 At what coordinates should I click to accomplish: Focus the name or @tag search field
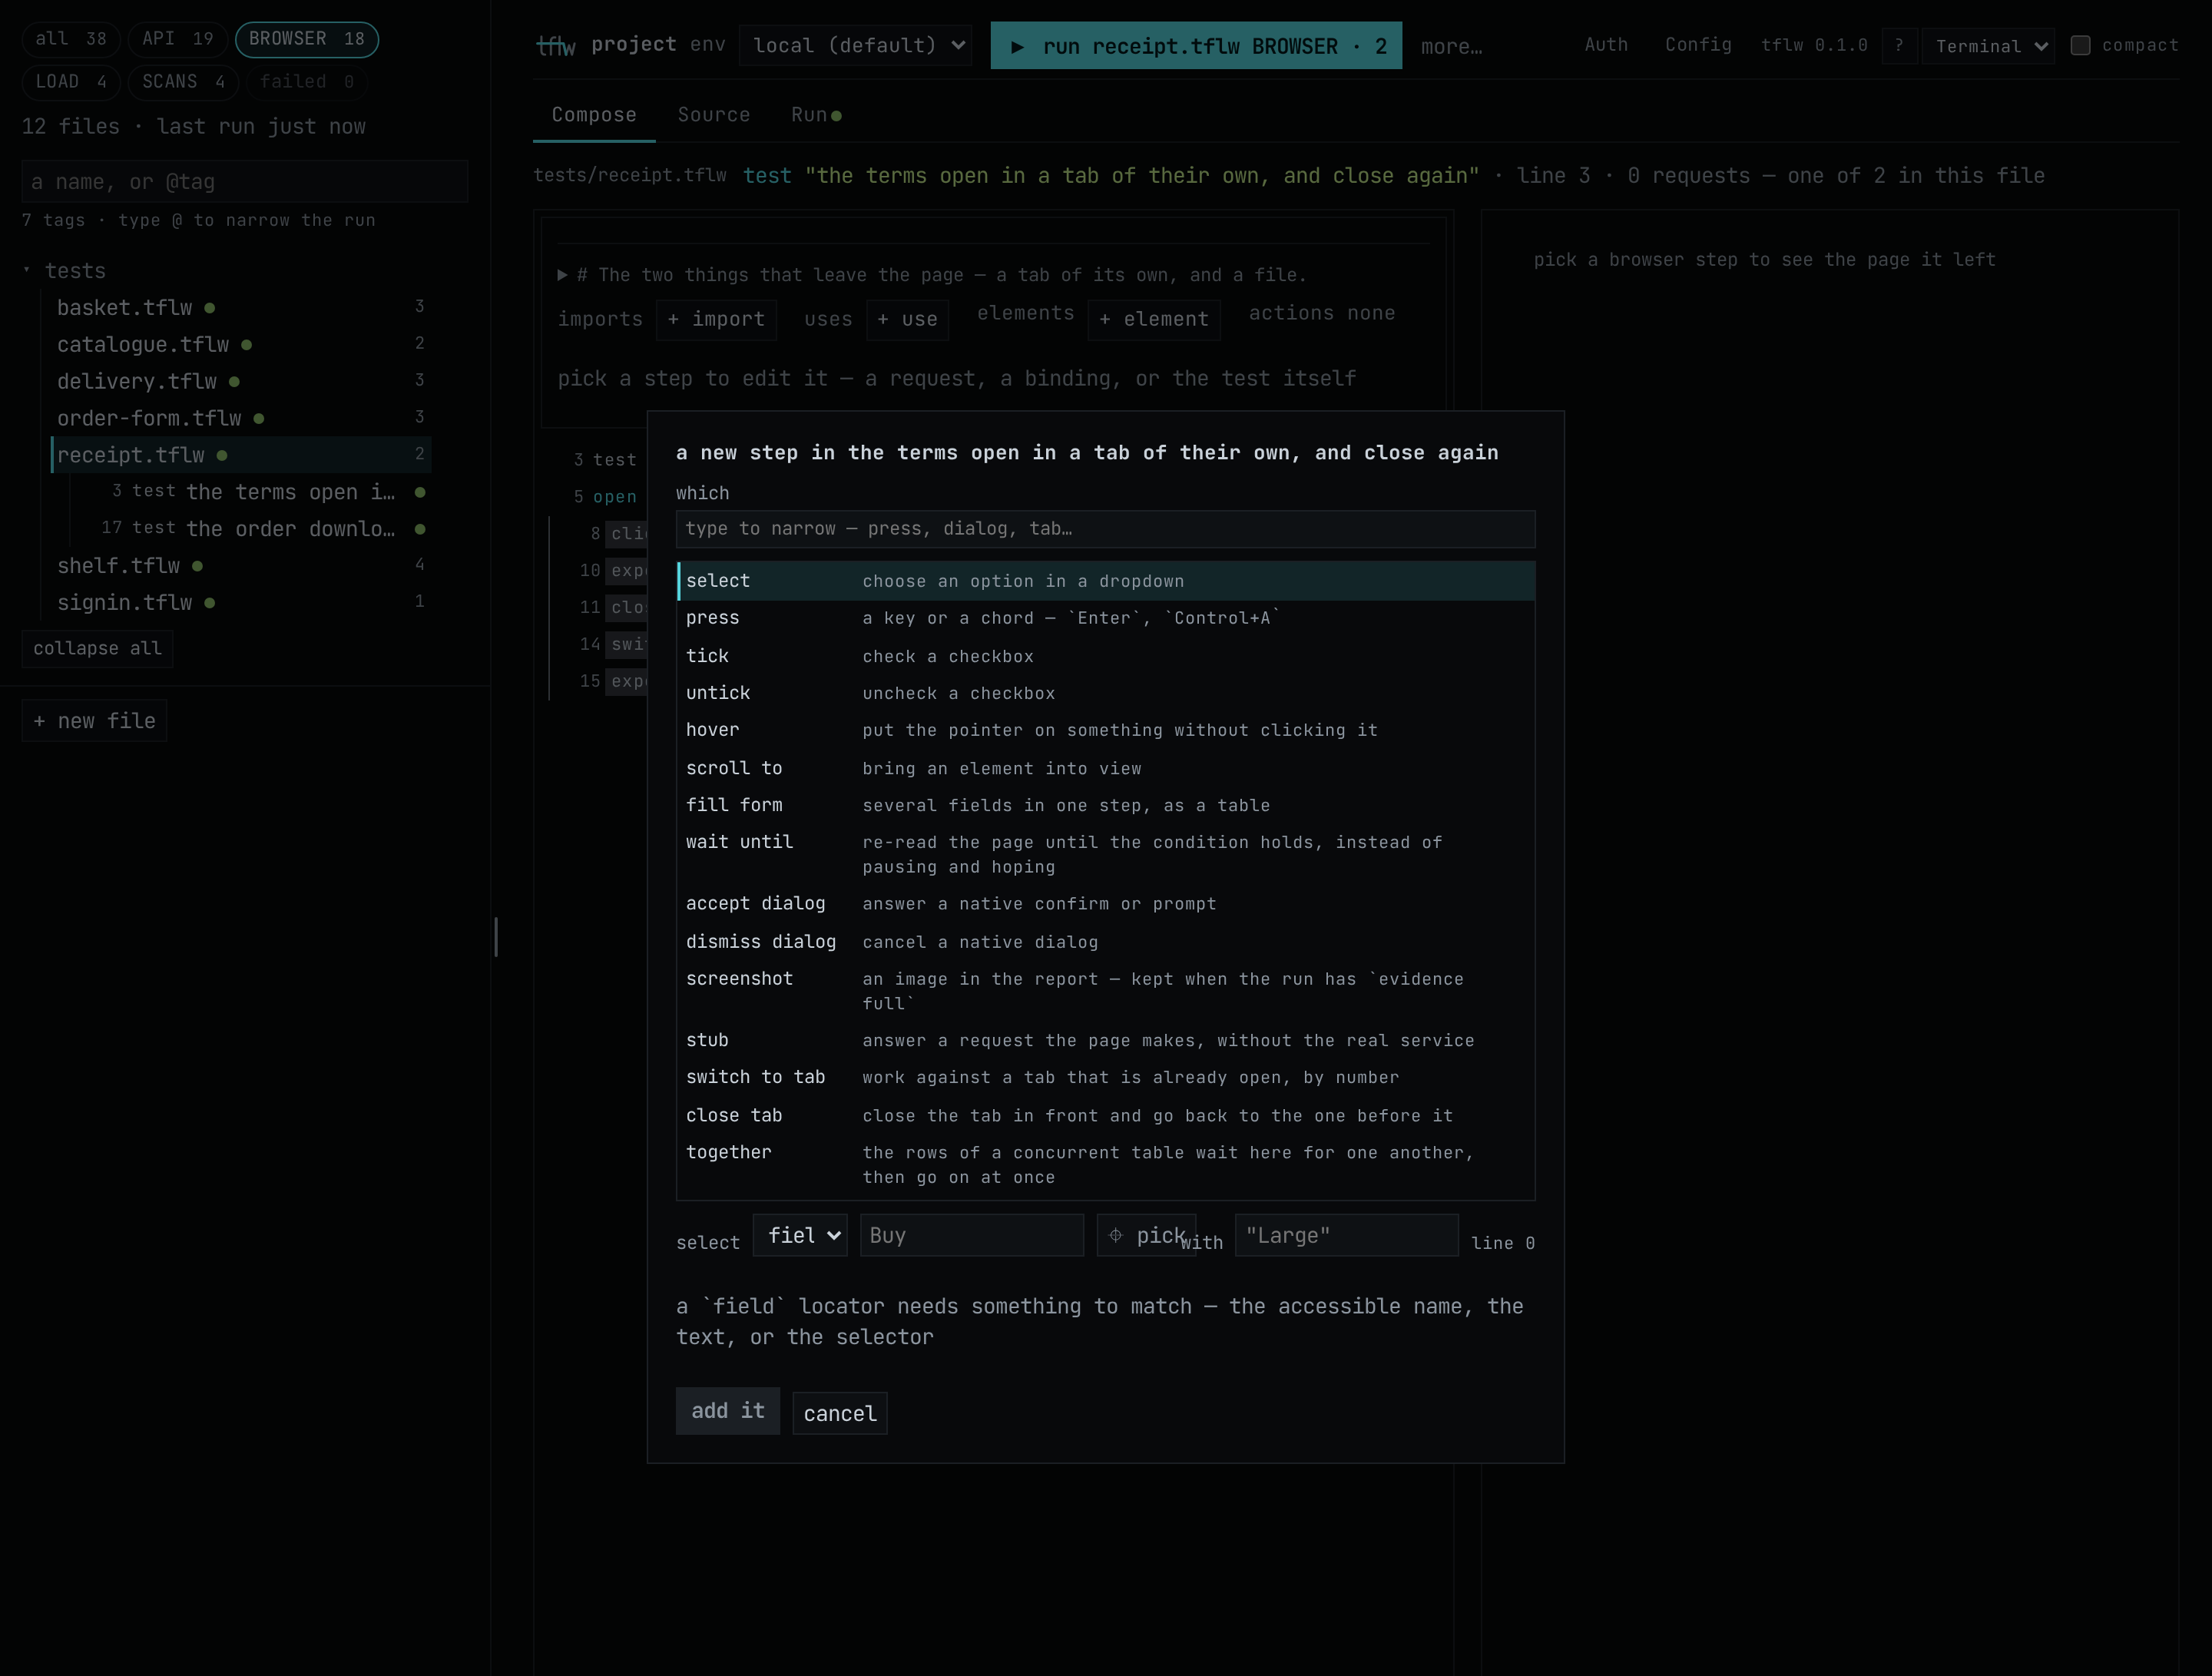pyautogui.click(x=245, y=182)
